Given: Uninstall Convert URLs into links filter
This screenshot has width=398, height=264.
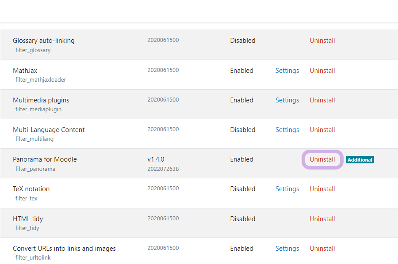Looking at the screenshot, I should tap(322, 249).
